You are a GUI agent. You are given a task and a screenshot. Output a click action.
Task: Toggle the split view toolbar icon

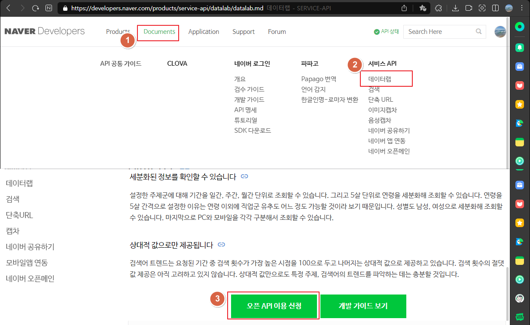[x=496, y=8]
